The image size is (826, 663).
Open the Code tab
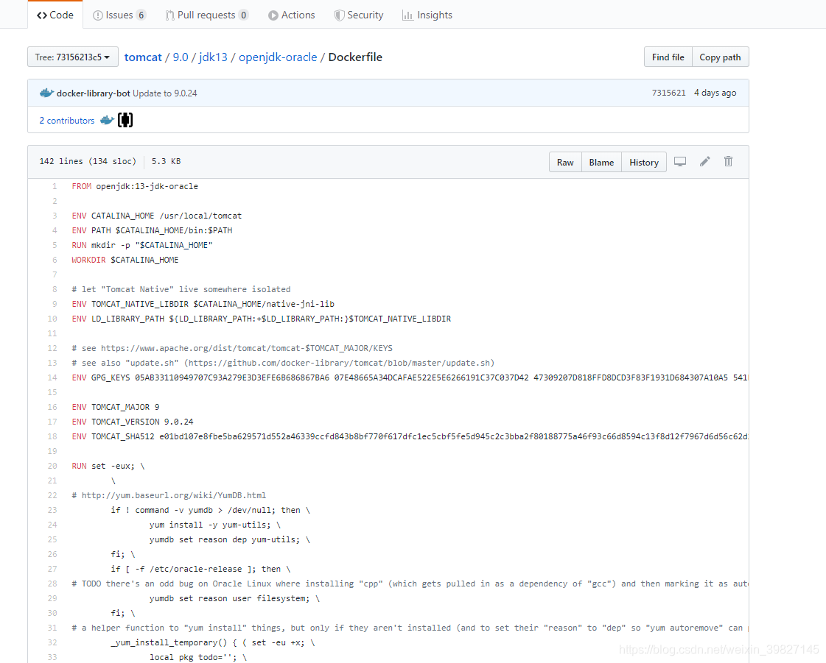55,15
